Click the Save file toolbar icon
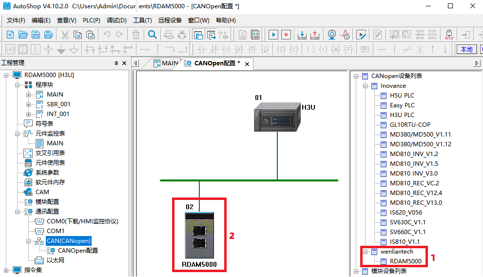Screen dimensions: 483x277 (x=36, y=35)
